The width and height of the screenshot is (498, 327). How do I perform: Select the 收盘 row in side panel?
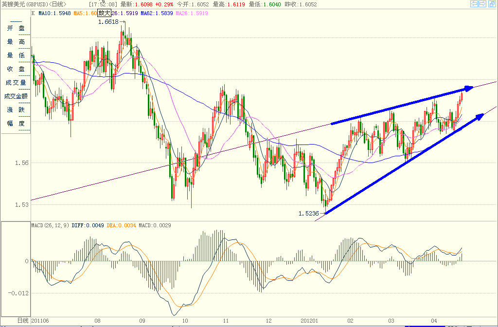(16, 69)
